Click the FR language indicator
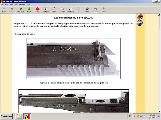 130,116
